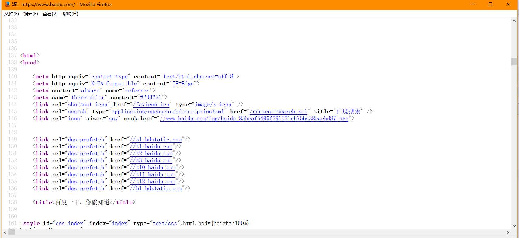The height and width of the screenshot is (238, 519).
Task: Click the title text 百度一下，你就知道
Action: [x=82, y=202]
